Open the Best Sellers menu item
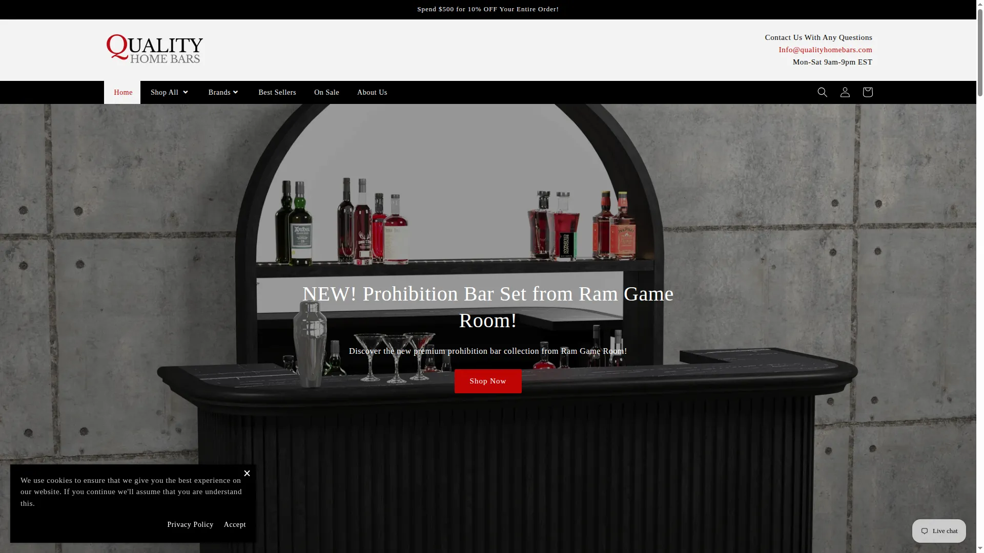The height and width of the screenshot is (553, 984). pyautogui.click(x=277, y=92)
